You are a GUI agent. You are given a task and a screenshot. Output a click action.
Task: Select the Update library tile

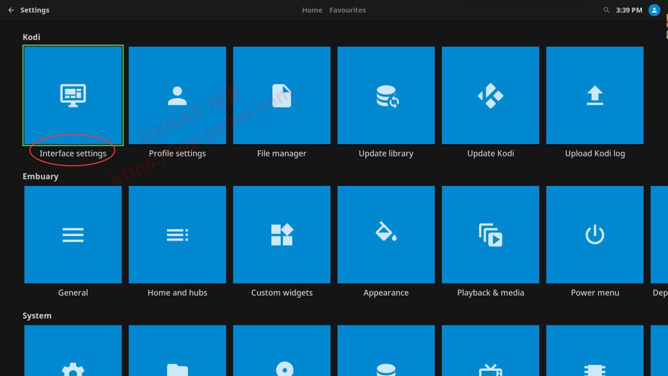pos(386,96)
